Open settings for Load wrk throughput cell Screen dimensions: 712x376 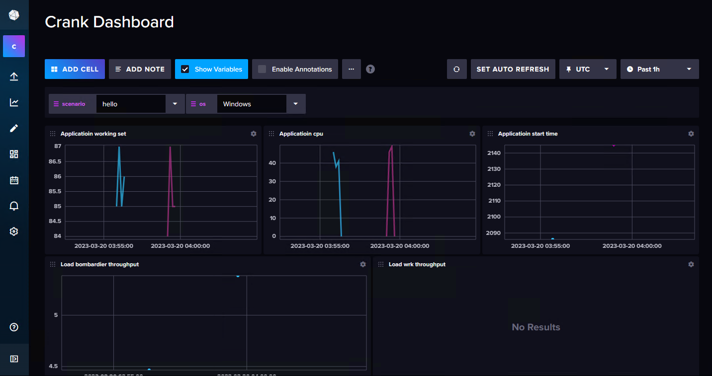pyautogui.click(x=691, y=264)
